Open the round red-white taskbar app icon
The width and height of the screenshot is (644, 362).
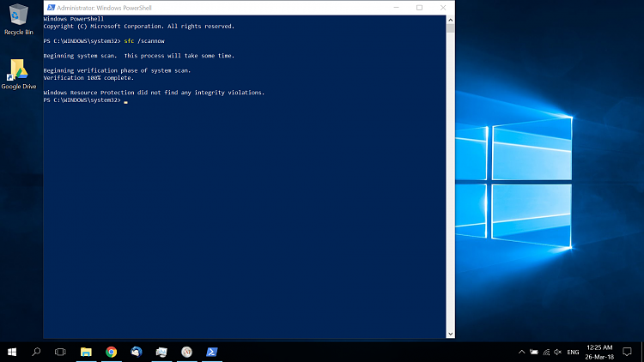point(186,352)
